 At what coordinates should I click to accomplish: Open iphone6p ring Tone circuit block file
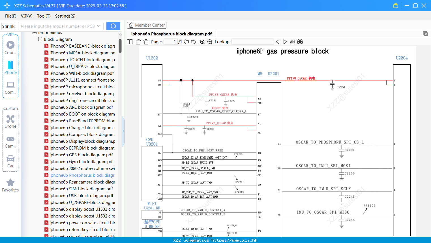click(80, 101)
